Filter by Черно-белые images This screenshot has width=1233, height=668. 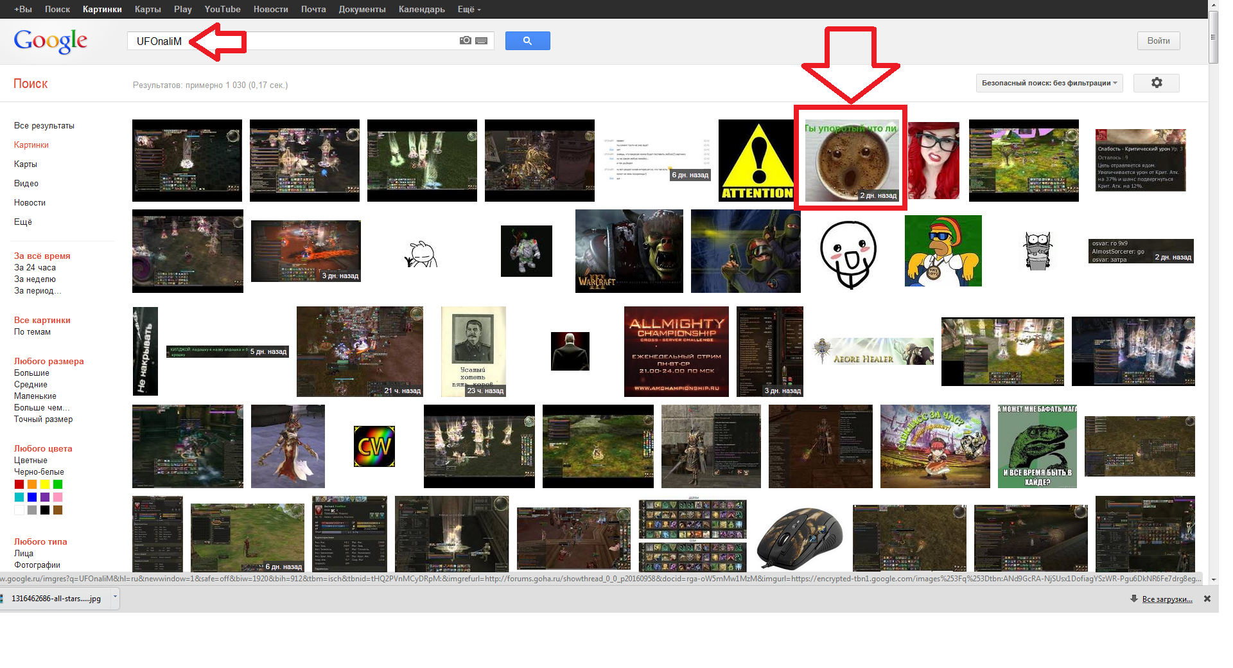point(39,472)
